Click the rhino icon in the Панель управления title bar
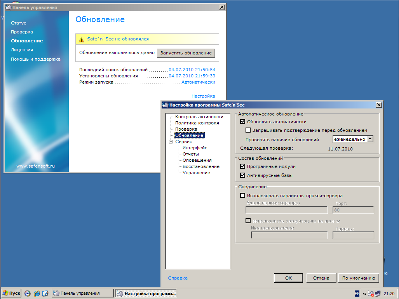Image resolution: width=399 pixels, height=299 pixels. tap(8, 7)
